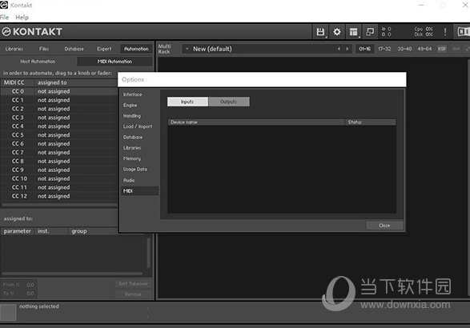Click the CC list horizontal scrollbar
Screen dimensions: 470x328
(59, 205)
